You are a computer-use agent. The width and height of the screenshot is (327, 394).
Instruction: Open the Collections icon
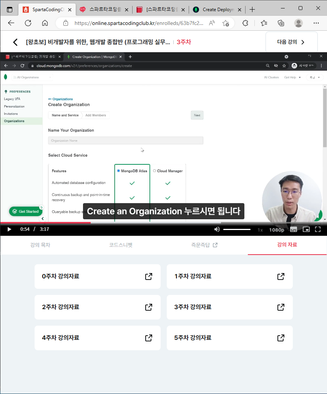[x=281, y=23]
